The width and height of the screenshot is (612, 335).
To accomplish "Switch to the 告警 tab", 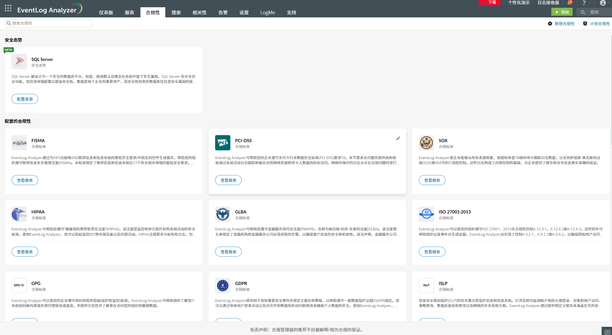I will tap(223, 13).
